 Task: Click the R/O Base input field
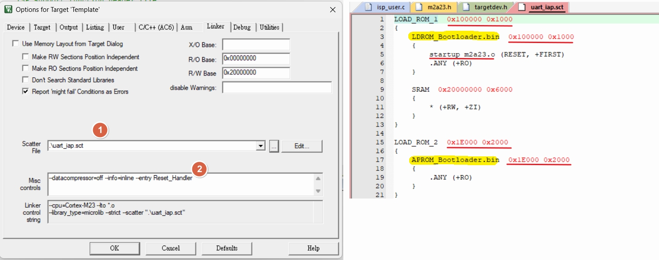(x=256, y=59)
